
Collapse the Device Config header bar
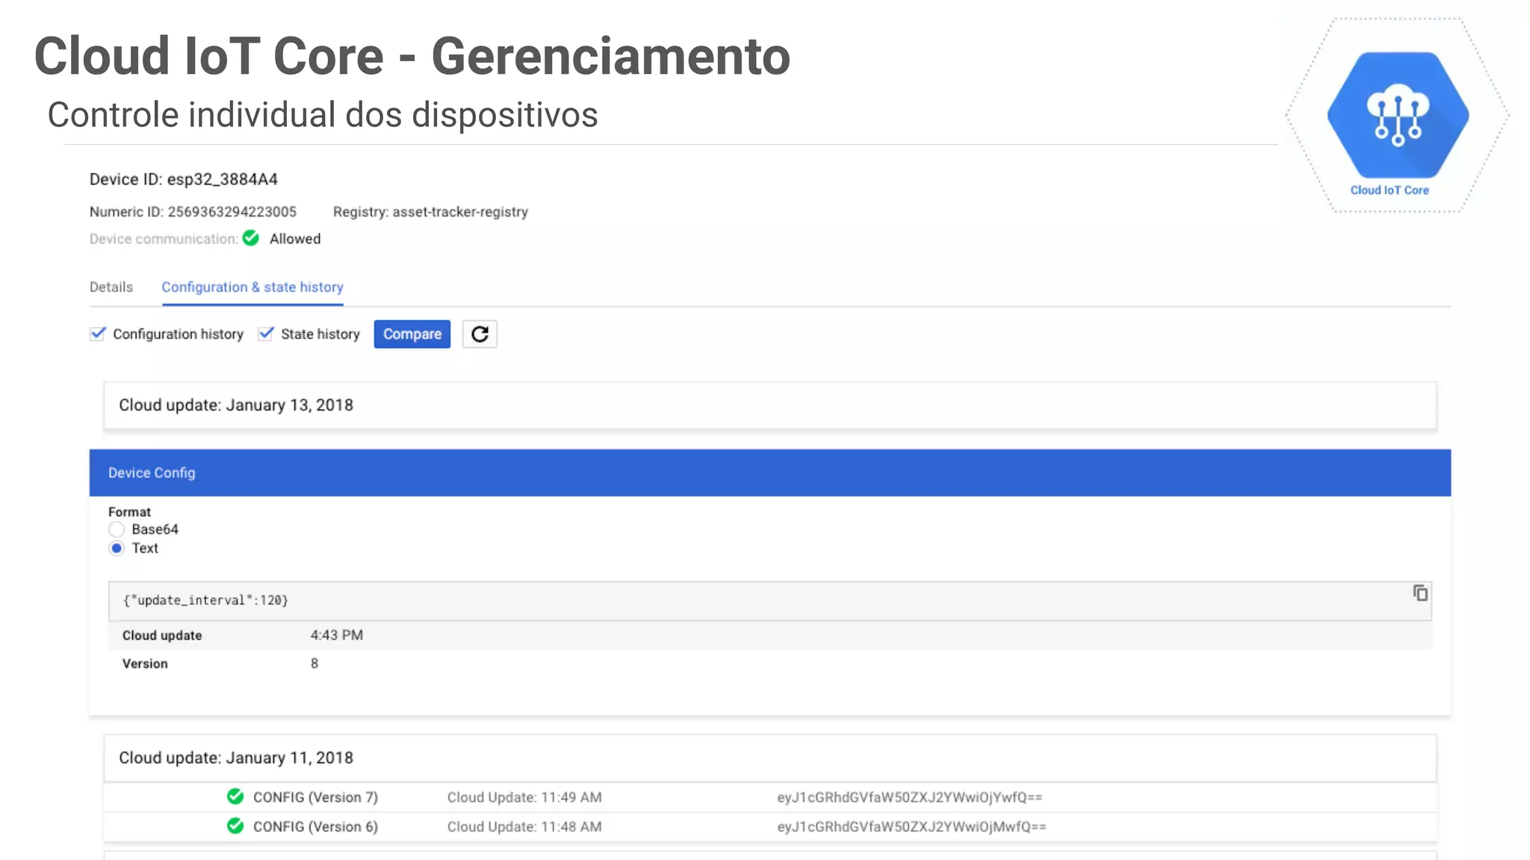(x=770, y=473)
